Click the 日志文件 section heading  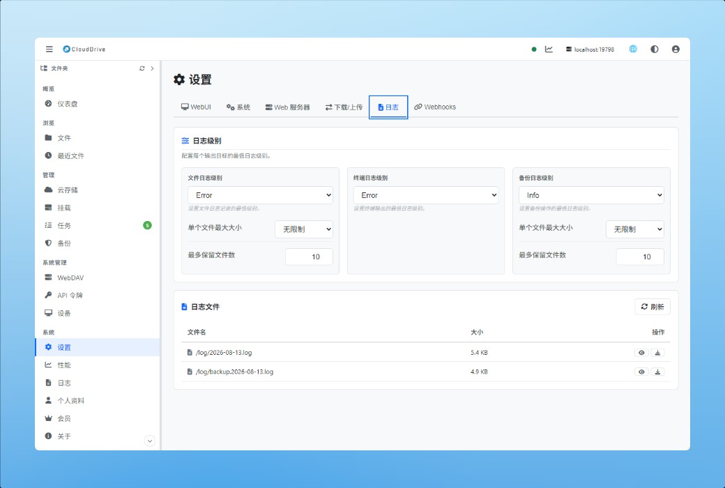(205, 307)
